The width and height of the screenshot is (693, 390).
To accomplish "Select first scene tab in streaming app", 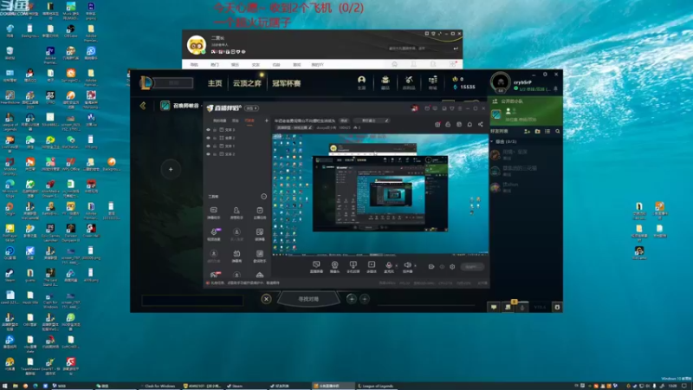I will pyautogui.click(x=220, y=120).
